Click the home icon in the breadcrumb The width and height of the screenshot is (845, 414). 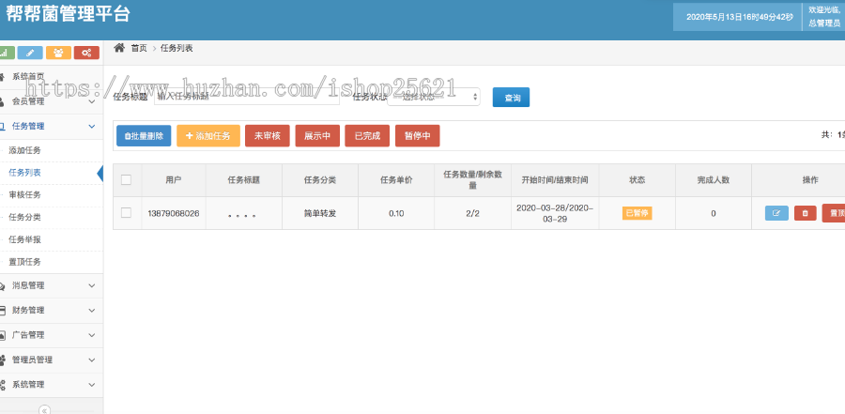(x=119, y=48)
